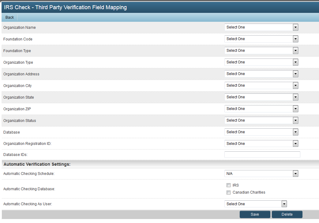Image resolution: width=319 pixels, height=223 pixels.
Task: Open the Automatic Checking Schedule dropdown
Action: (261, 174)
